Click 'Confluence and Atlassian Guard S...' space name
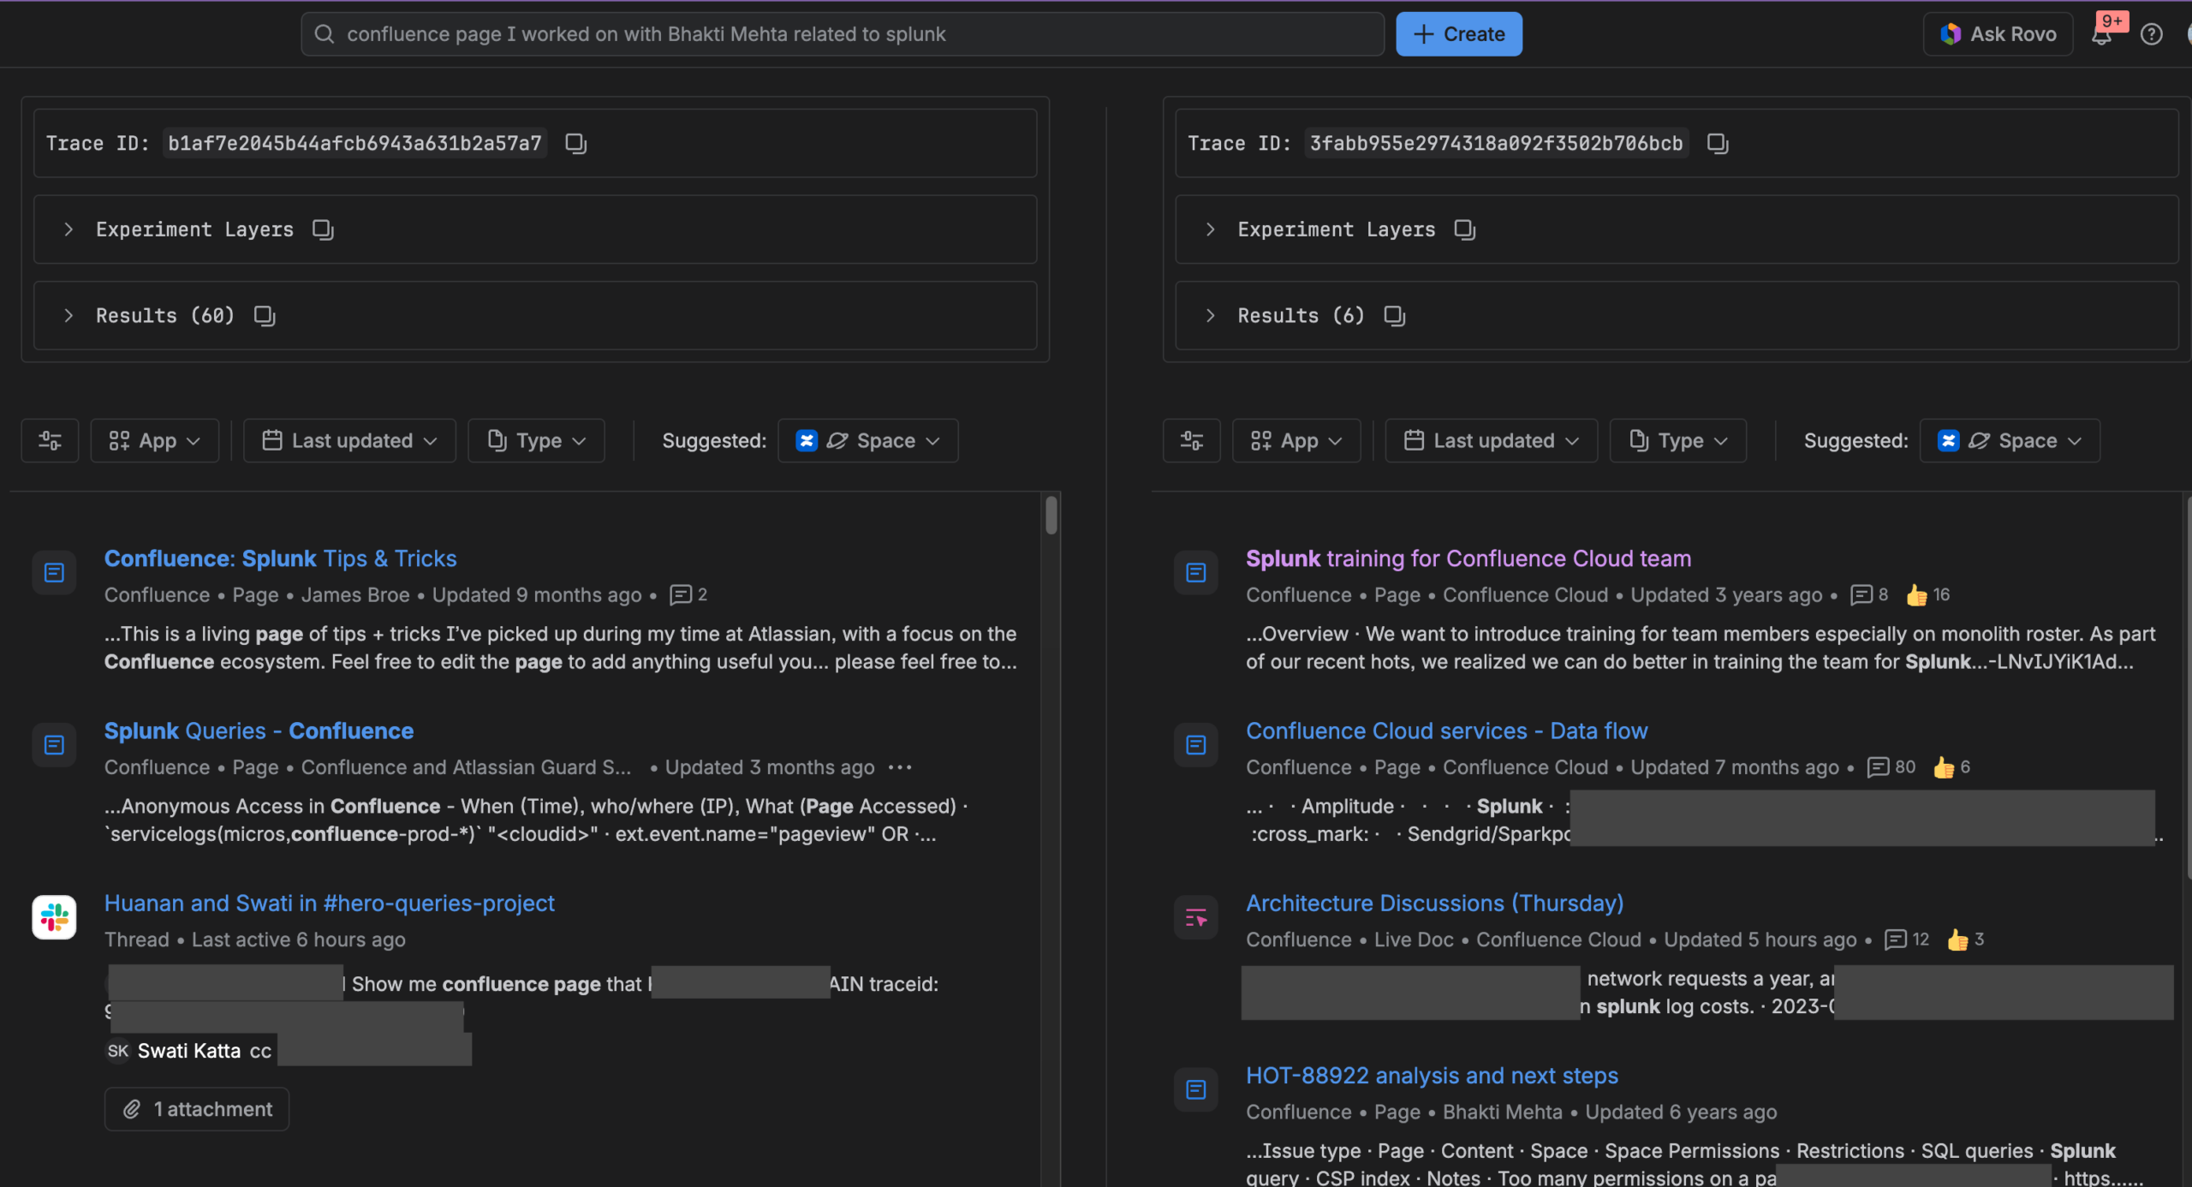2192x1187 pixels. [466, 767]
